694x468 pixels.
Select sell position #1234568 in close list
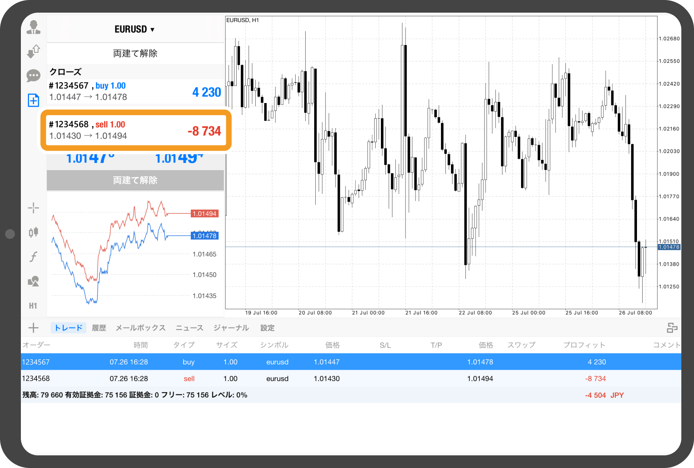pyautogui.click(x=136, y=130)
